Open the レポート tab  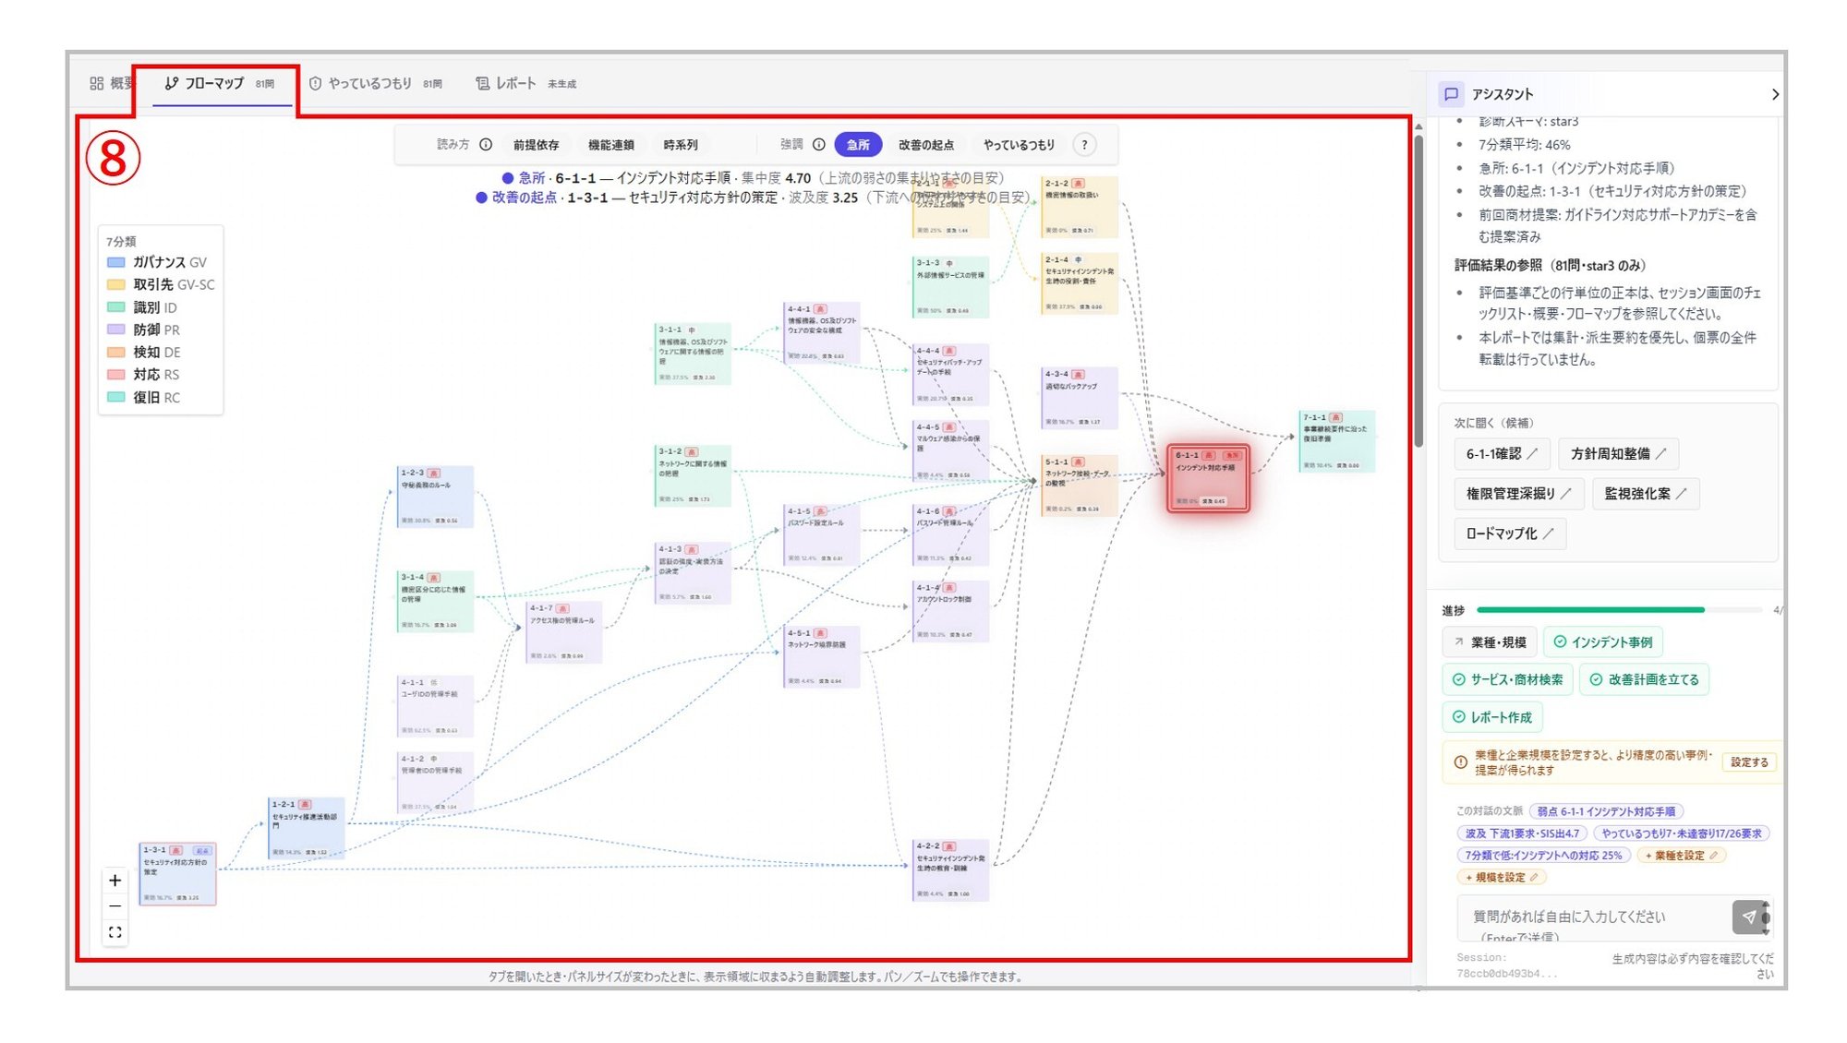[x=525, y=84]
